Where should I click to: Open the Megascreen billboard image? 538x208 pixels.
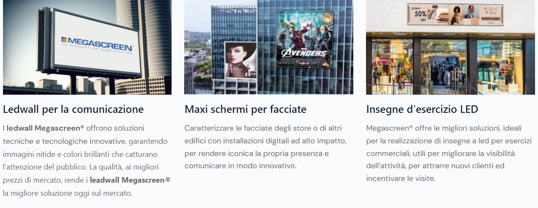point(87,47)
